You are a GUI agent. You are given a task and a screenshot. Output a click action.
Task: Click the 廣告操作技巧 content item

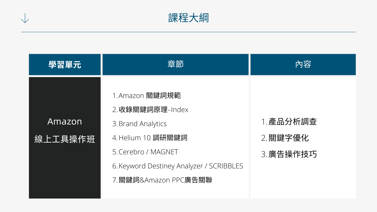point(289,154)
